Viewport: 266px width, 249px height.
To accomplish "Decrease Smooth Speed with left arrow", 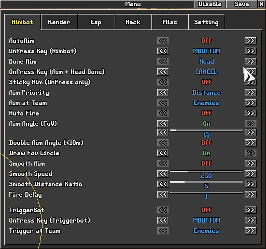I will tap(163, 174).
